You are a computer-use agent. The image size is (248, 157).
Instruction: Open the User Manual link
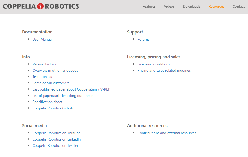42,39
